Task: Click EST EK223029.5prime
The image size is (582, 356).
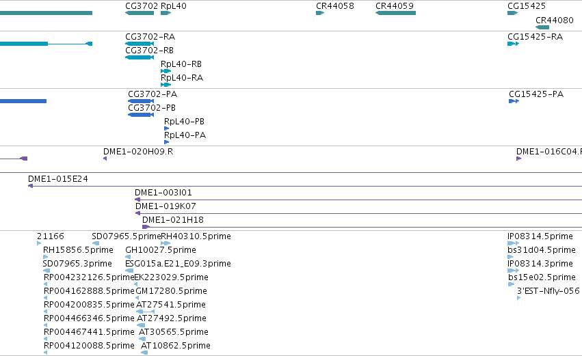Action: pos(136,284)
